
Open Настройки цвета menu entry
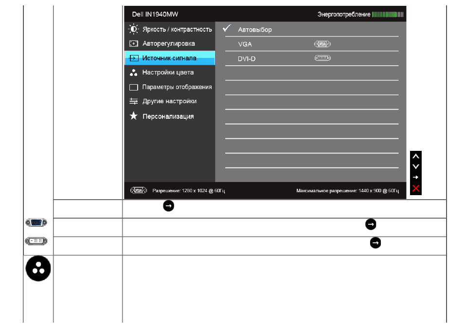[x=170, y=72]
